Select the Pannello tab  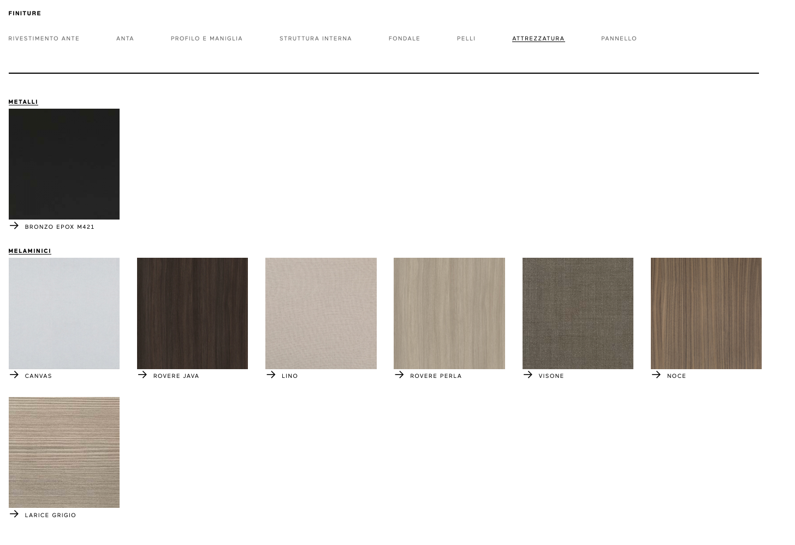619,39
